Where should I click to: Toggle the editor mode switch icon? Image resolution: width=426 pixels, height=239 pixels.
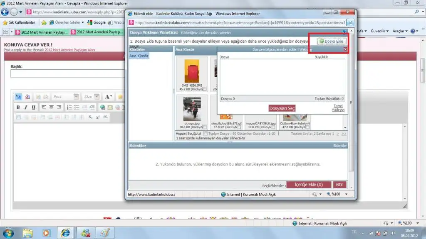[x=18, y=97]
